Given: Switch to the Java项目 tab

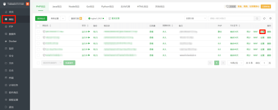Looking at the screenshot, I should point(57,7).
